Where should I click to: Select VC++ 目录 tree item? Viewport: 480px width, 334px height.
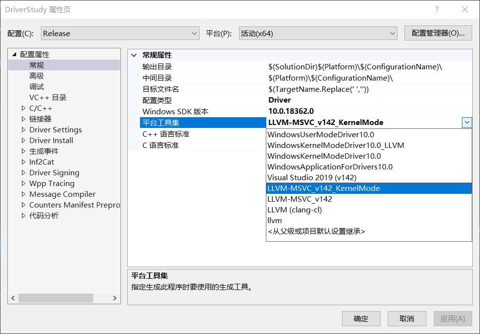coord(48,98)
